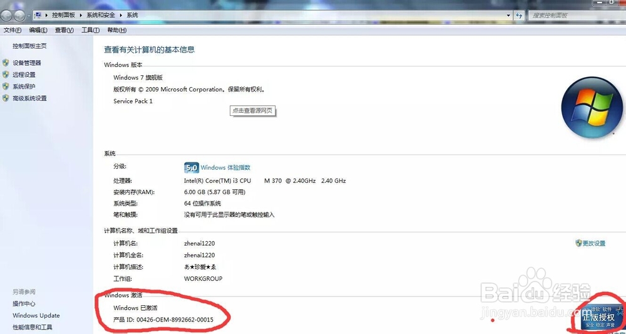This screenshot has width=626, height=334.
Task: Click the Forward navigation arrow button
Action: click(x=19, y=16)
